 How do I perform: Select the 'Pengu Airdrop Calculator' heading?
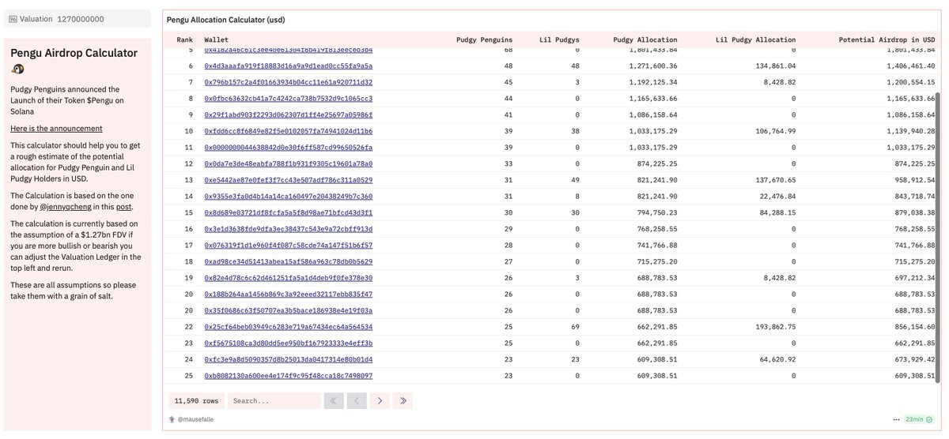(x=74, y=53)
